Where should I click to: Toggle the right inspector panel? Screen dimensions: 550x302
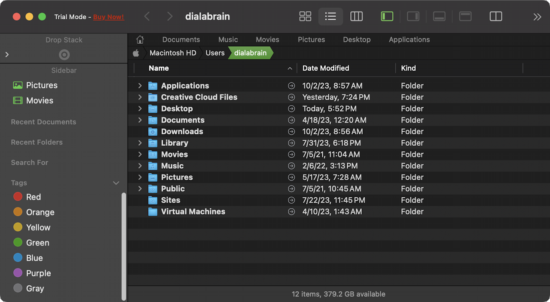point(413,17)
